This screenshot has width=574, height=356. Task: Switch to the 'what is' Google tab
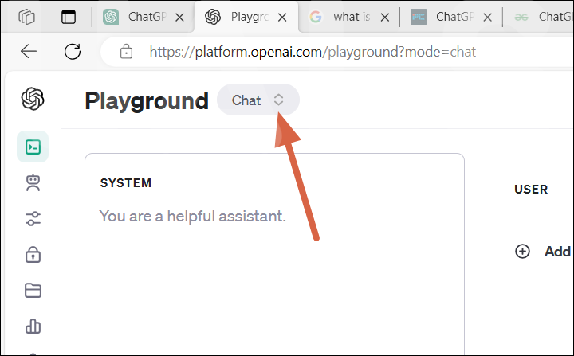pos(348,17)
